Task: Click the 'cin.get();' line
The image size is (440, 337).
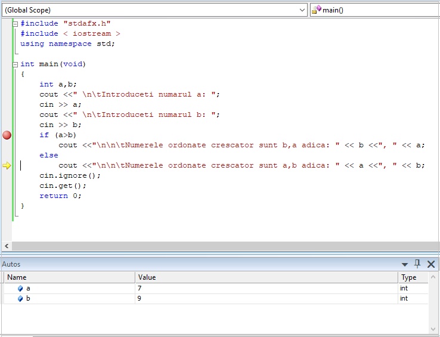Action: click(63, 185)
